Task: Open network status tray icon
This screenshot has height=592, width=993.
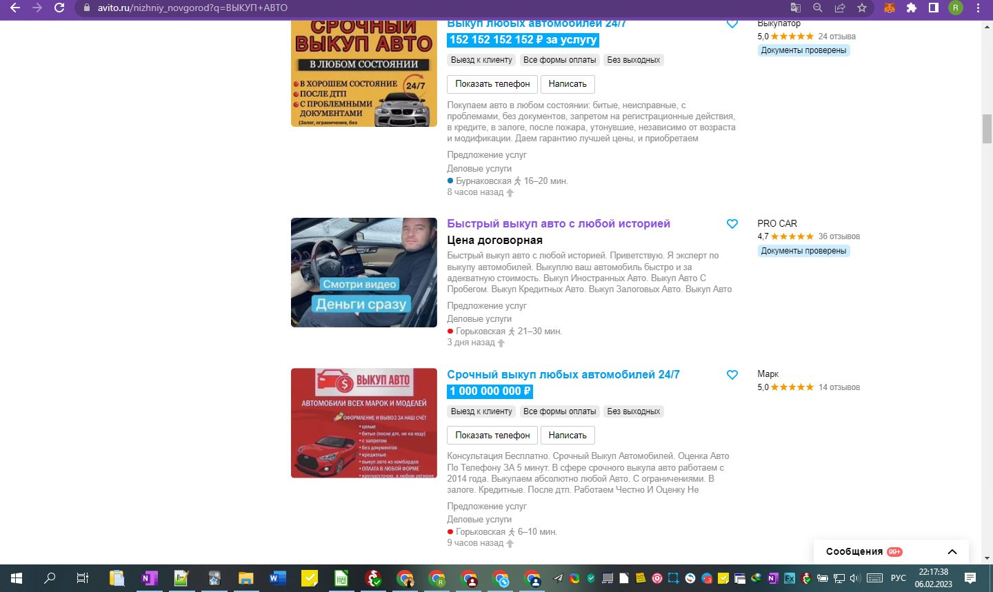Action: tap(839, 578)
